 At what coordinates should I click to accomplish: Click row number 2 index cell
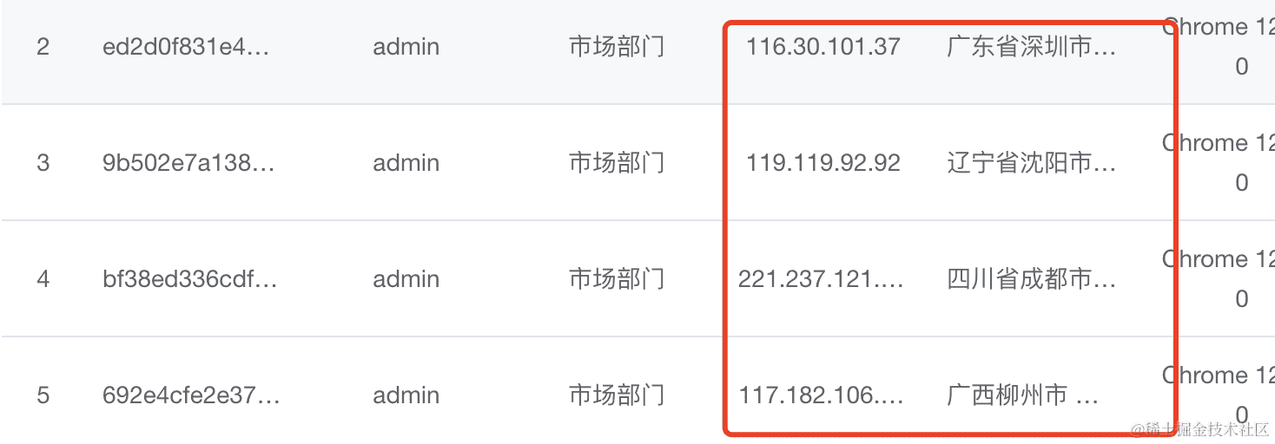pos(43,47)
